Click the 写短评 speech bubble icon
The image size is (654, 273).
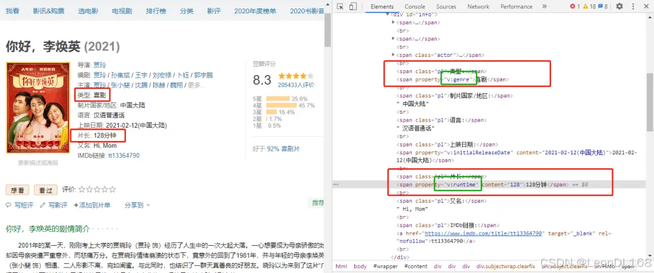8,205
